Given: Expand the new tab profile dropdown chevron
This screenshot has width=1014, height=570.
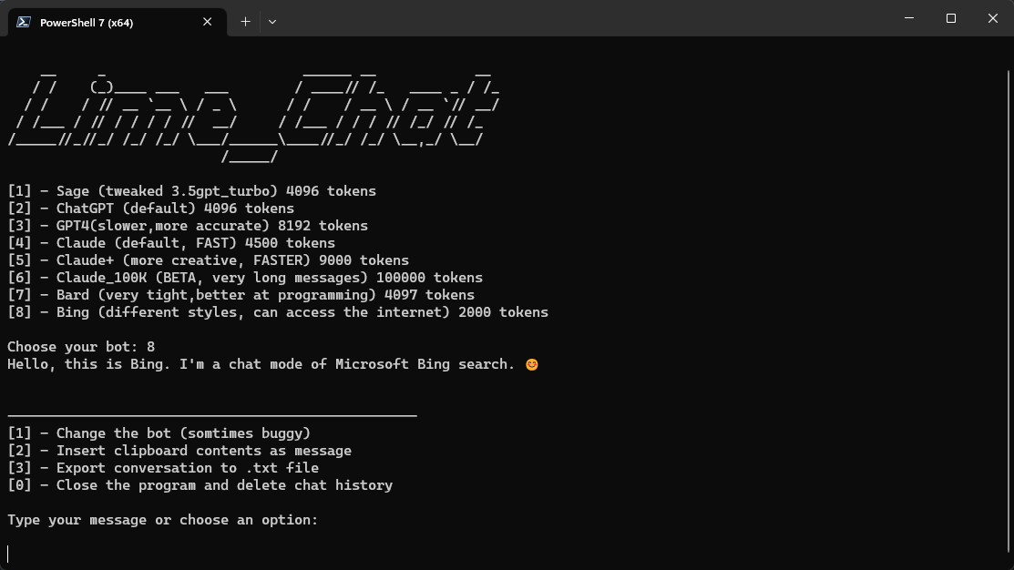Looking at the screenshot, I should click(272, 22).
